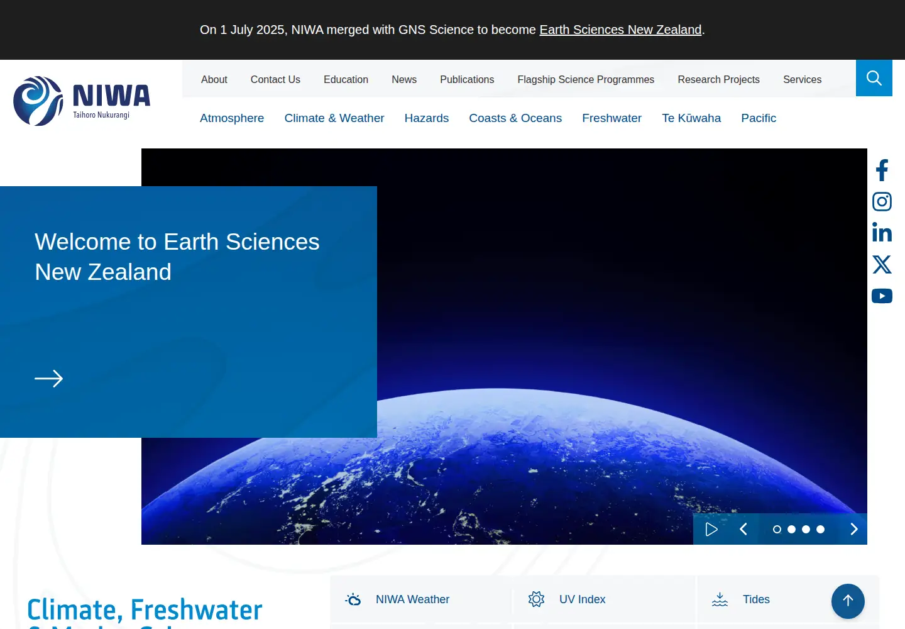Screen dimensions: 905x629
Task: Select the Freshwater topic
Action: (x=612, y=118)
